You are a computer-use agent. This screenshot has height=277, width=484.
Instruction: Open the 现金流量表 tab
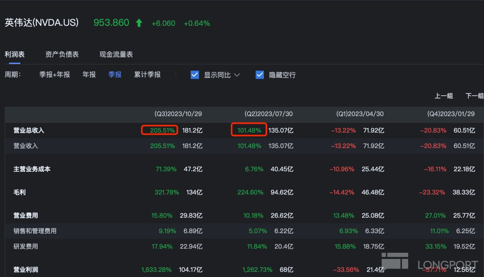point(116,54)
